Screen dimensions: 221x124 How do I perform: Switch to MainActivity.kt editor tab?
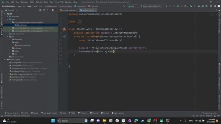[88, 10]
